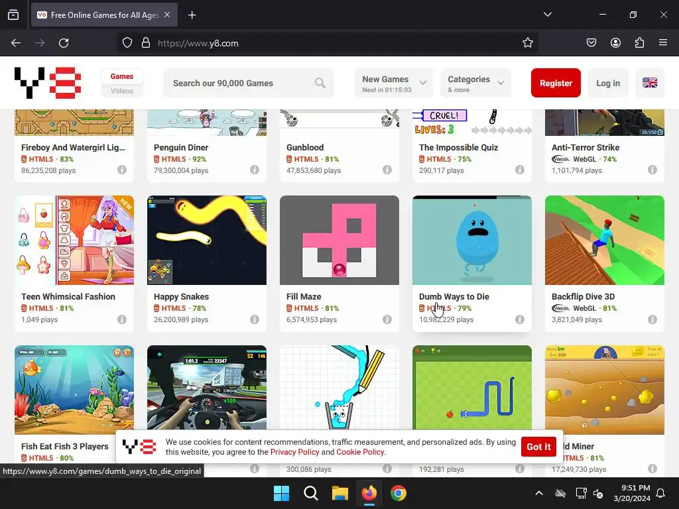This screenshot has height=509, width=679.
Task: Expand the Categories & more dropdown
Action: (x=476, y=83)
